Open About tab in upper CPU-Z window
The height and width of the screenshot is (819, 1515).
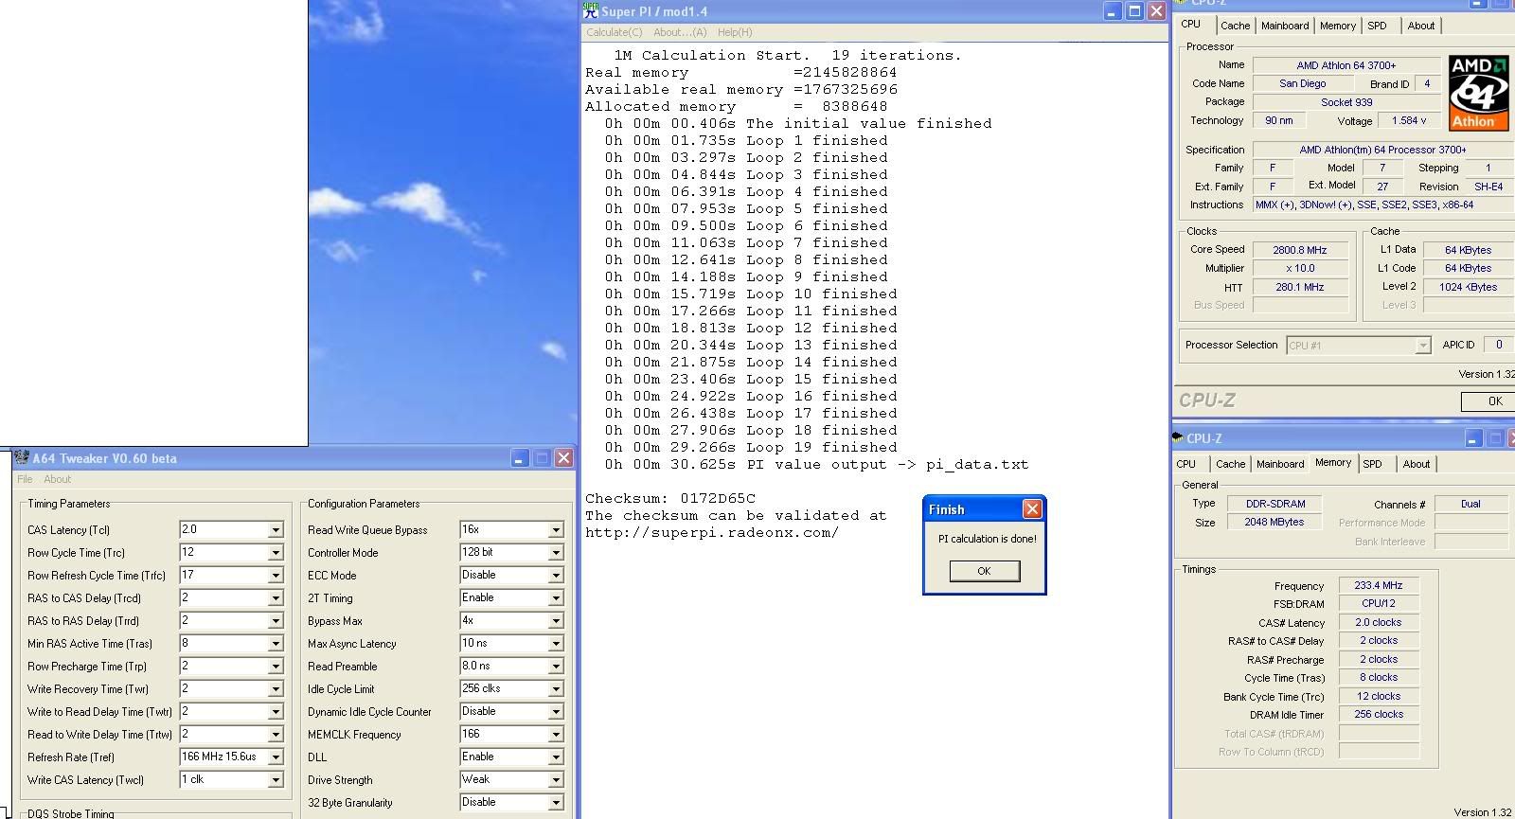1421,26
